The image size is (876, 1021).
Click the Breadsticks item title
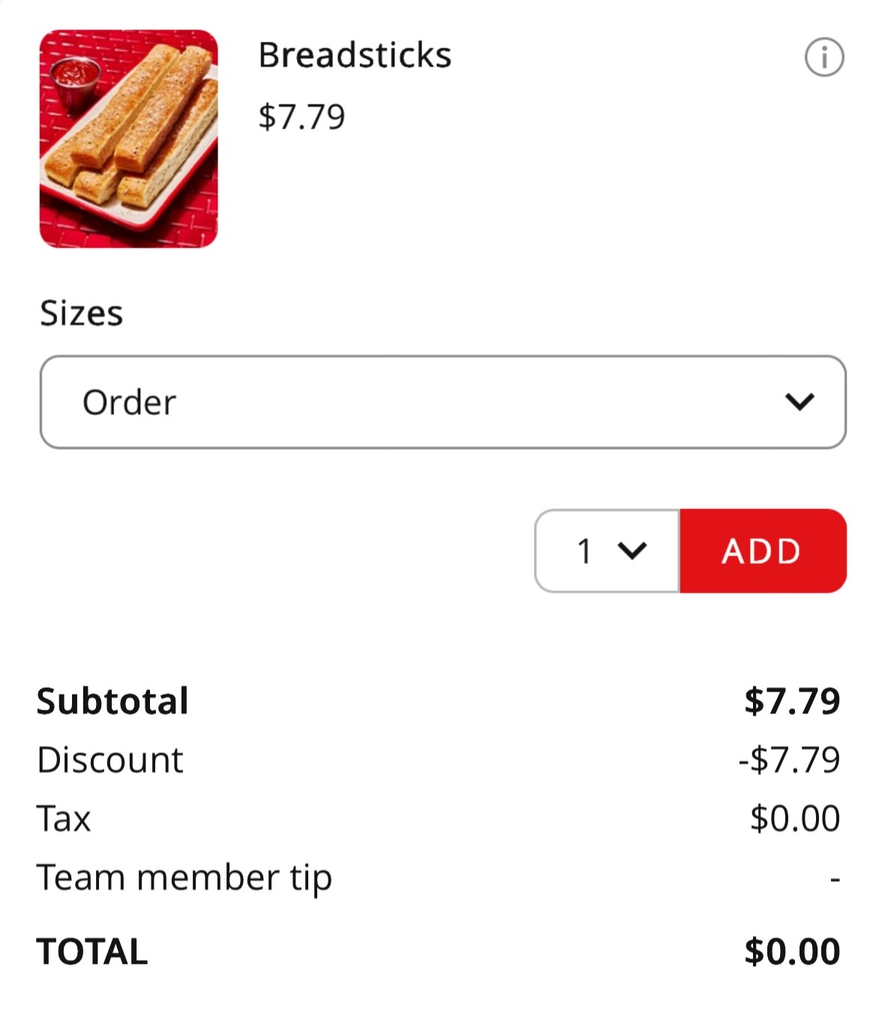(355, 55)
